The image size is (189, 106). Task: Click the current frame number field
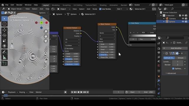[x=118, y=92]
